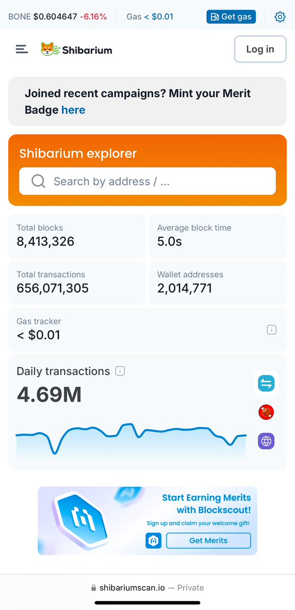Click the 'Start Earning Merits with Blockscout!' text

point(207,504)
